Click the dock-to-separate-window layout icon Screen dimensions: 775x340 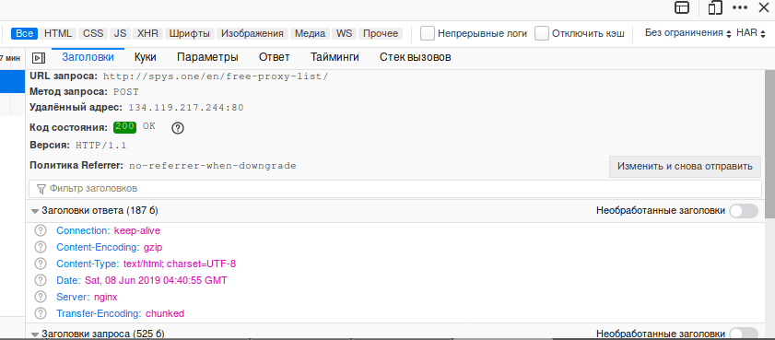coord(682,7)
